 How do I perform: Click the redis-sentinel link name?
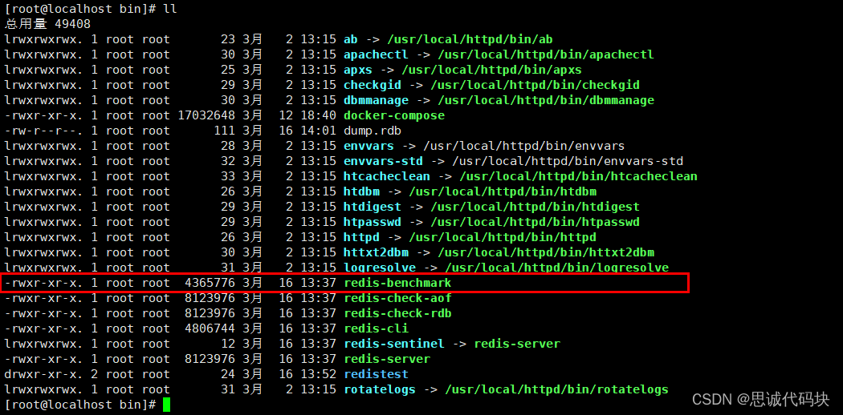394,344
